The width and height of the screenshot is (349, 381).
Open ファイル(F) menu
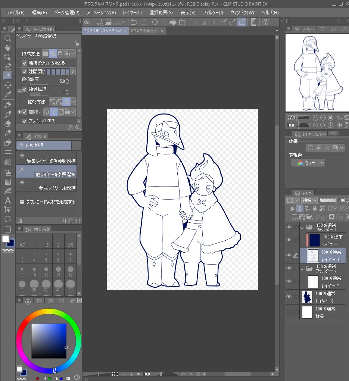point(15,12)
